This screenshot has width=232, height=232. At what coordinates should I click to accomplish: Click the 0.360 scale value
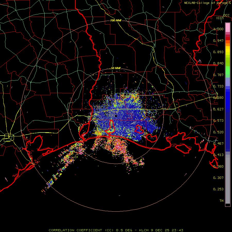click(218, 167)
